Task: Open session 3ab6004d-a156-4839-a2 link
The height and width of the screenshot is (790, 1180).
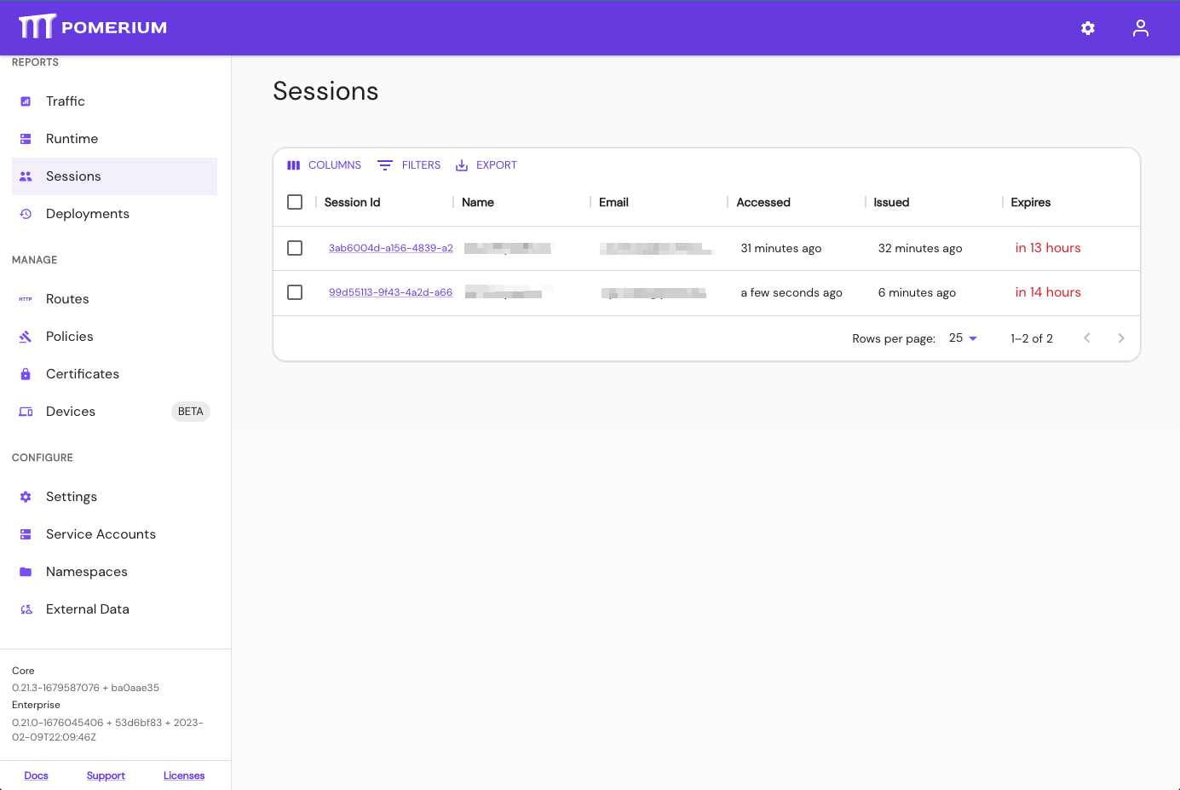Action: (391, 248)
